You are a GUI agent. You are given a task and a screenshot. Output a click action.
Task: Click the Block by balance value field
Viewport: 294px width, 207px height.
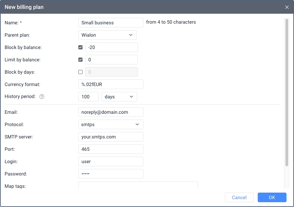pos(111,47)
